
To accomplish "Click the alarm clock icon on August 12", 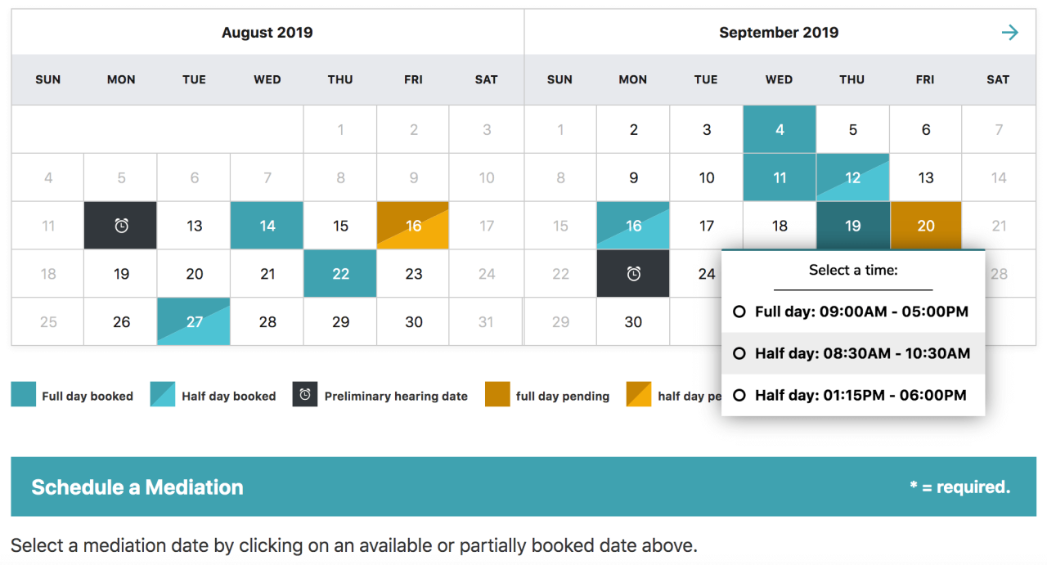I will click(x=121, y=226).
